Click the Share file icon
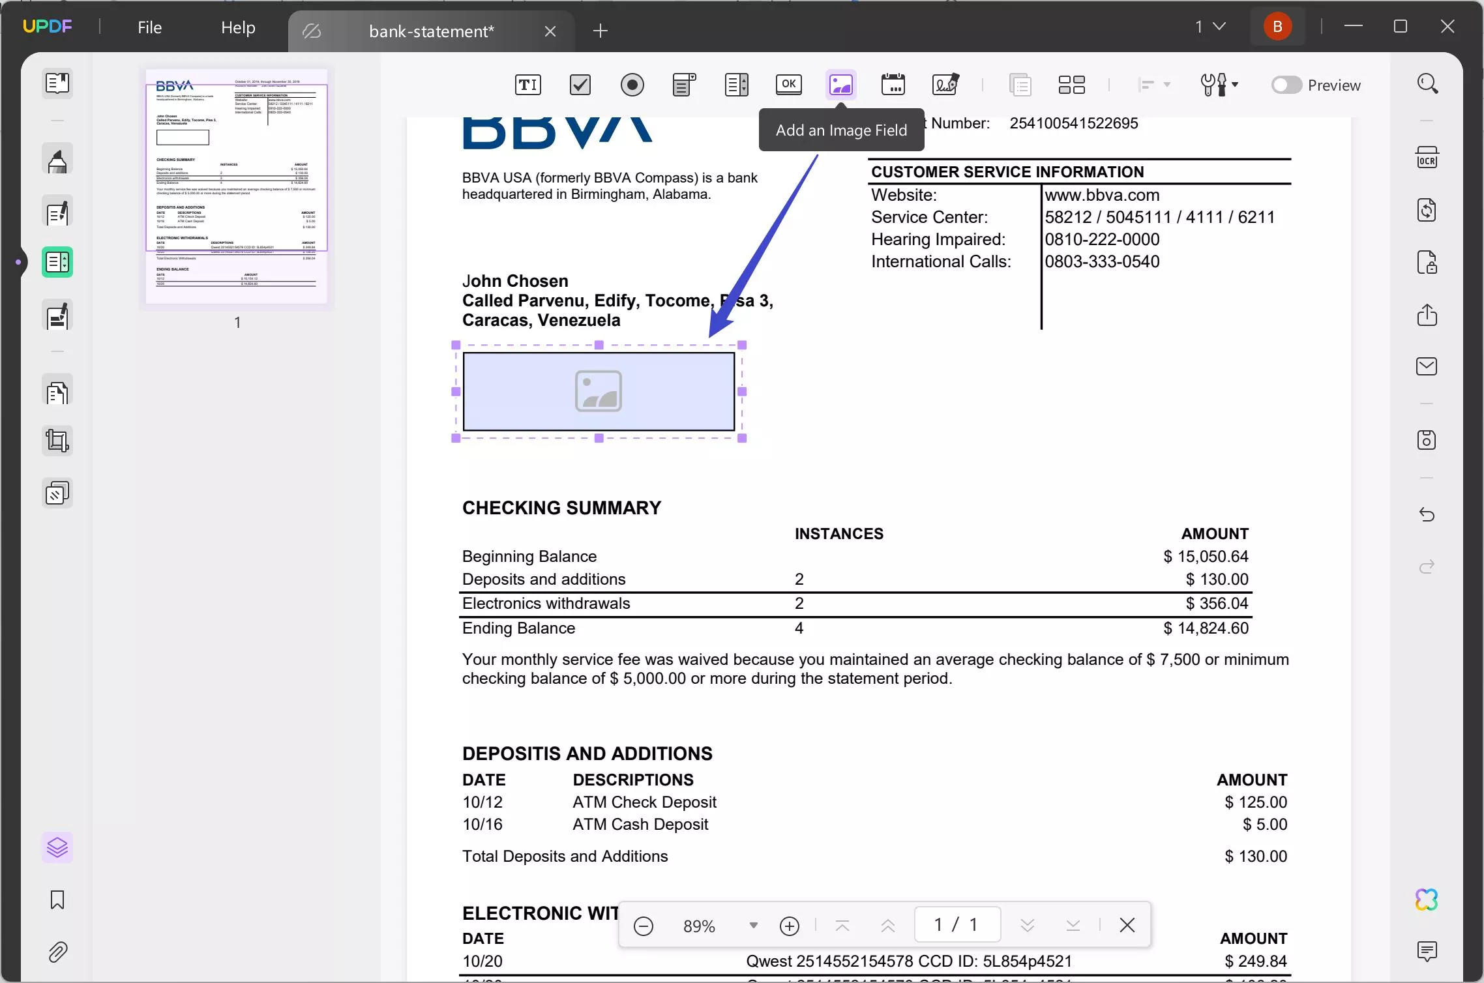This screenshot has width=1484, height=983. 1427,315
